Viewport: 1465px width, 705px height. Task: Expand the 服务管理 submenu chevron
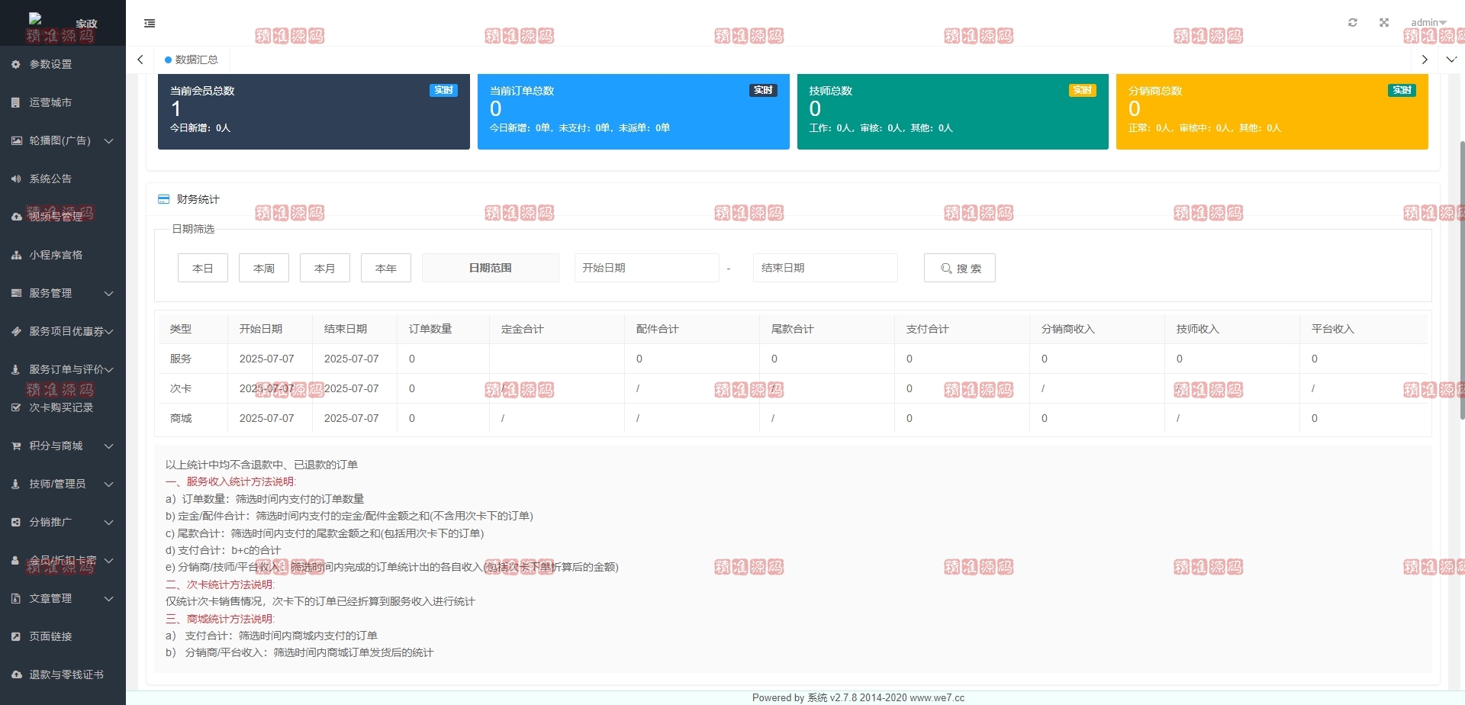click(x=109, y=293)
